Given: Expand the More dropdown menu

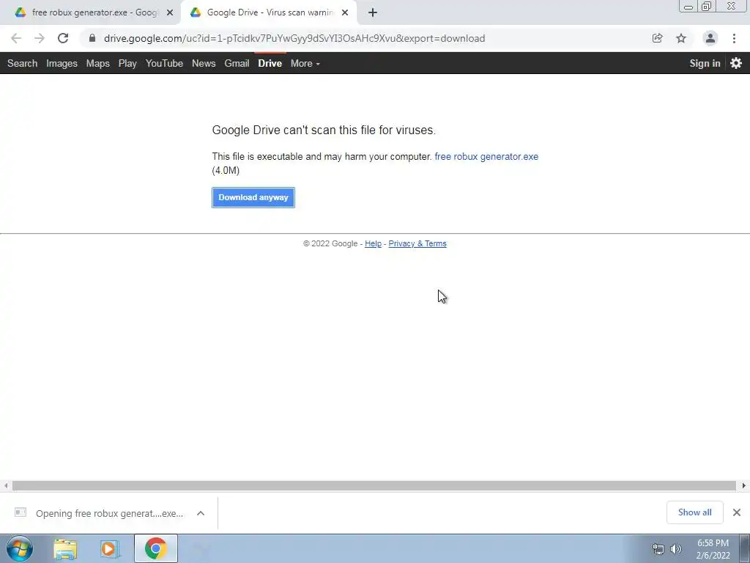Looking at the screenshot, I should tap(305, 63).
